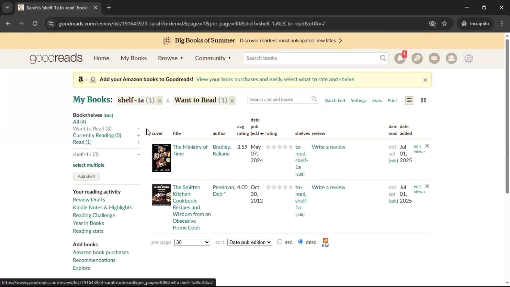This screenshot has height=287, width=510.
Task: Open the profile avatar menu
Action: coord(469,58)
